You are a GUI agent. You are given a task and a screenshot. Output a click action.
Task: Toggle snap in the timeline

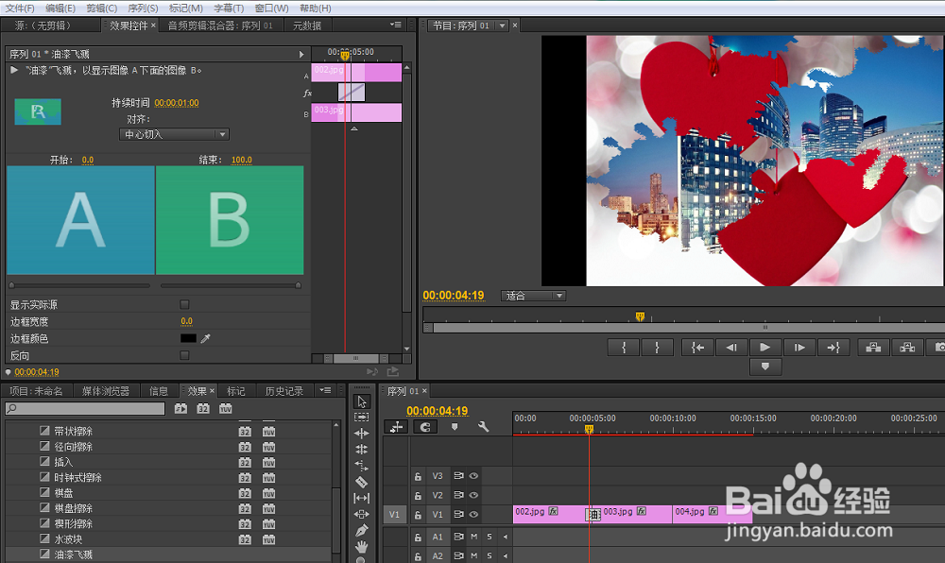[425, 427]
